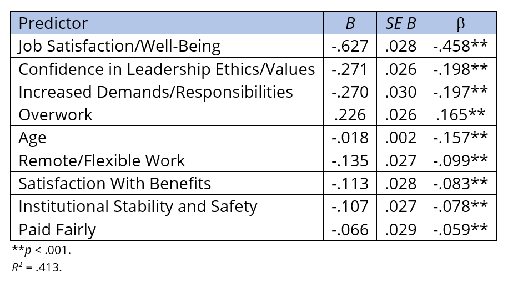Click the SE B column header
Viewport: 508px width, 293px height.
point(401,23)
